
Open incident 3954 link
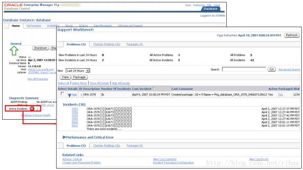click(75, 119)
